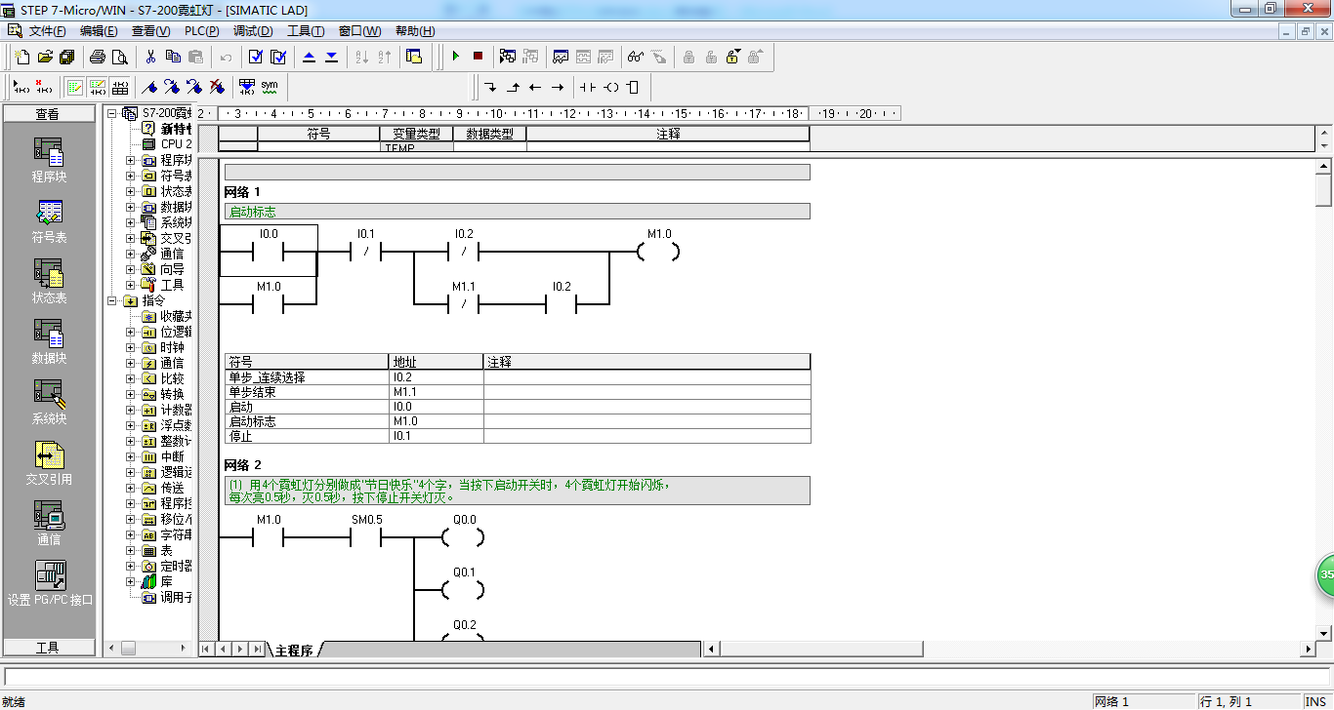1334x710 pixels.
Task: Insert a contact with the contact icon
Action: click(x=587, y=87)
